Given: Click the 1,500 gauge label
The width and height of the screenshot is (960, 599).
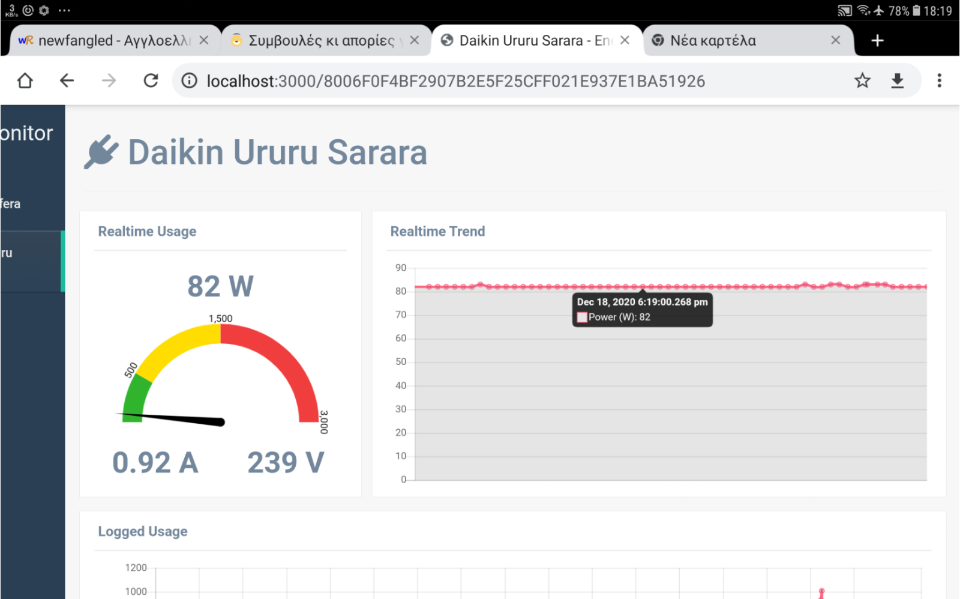Looking at the screenshot, I should (220, 319).
